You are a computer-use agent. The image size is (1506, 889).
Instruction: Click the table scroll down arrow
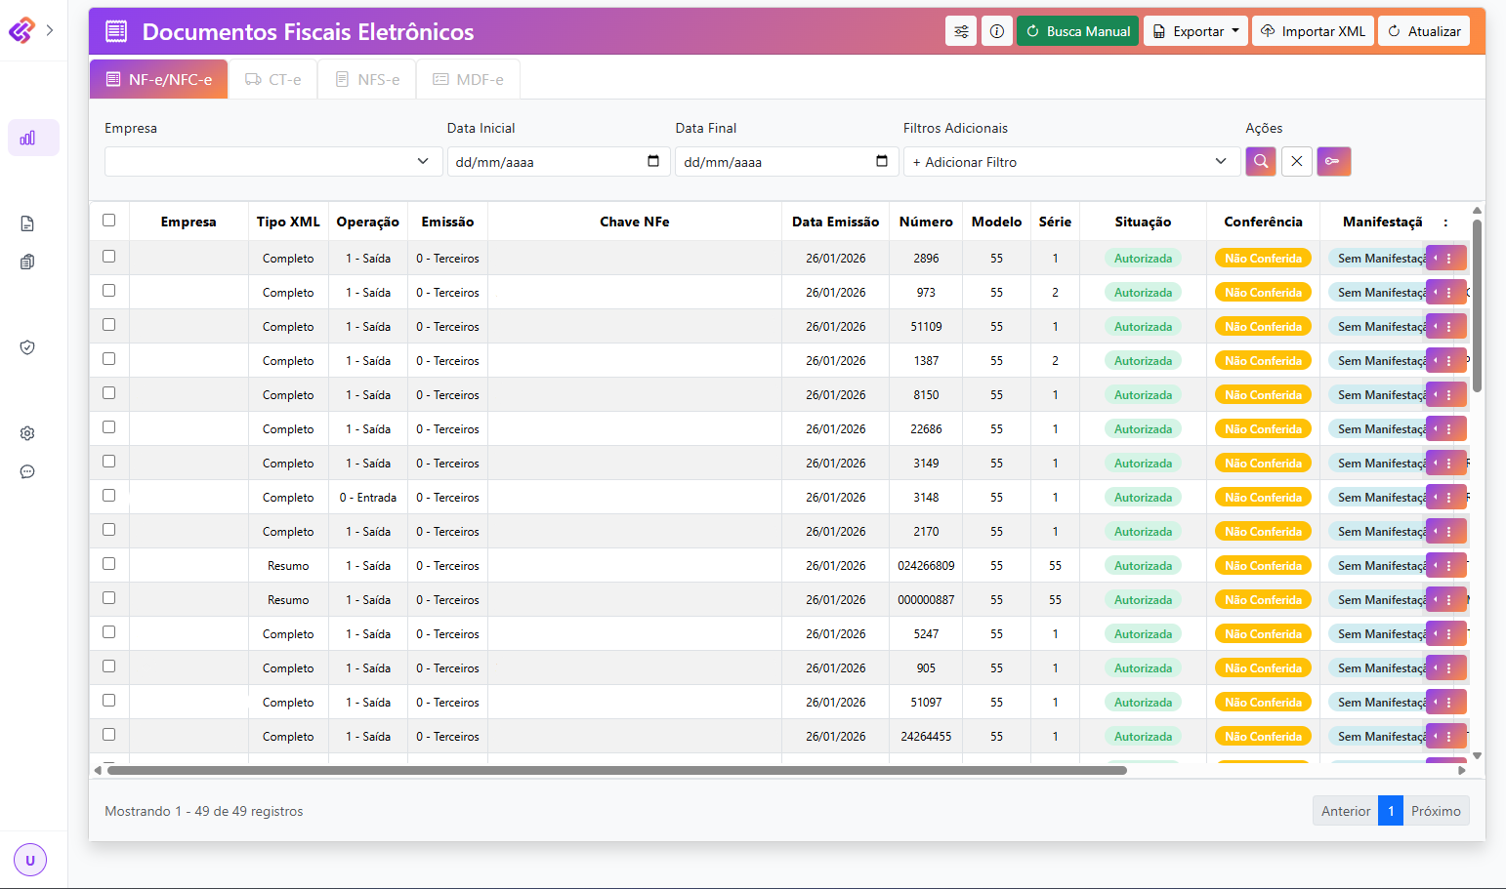point(1478,755)
